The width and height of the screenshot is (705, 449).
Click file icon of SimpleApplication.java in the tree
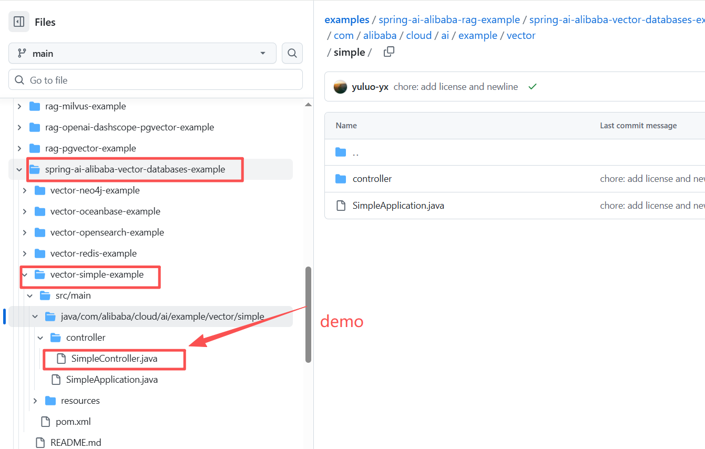point(56,380)
